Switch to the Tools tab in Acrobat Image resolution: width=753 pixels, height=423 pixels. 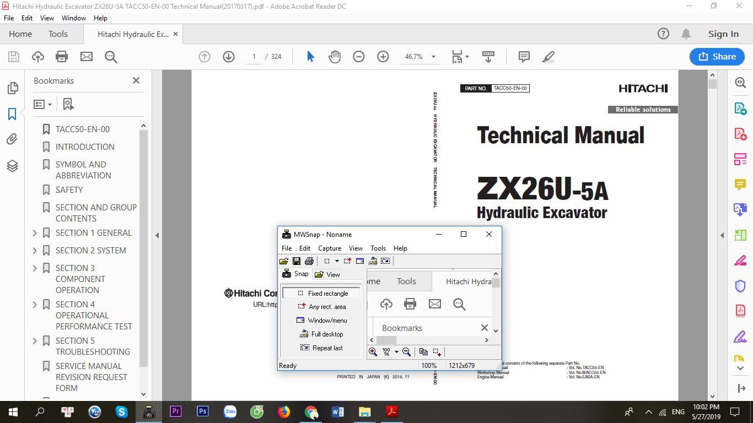tap(58, 34)
